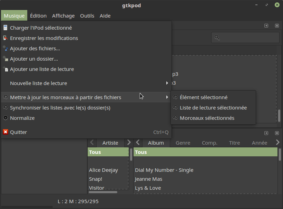Click the playlist icon beside Ajouter une liste de lecture
Image resolution: width=283 pixels, height=209 pixels.
coord(5,69)
